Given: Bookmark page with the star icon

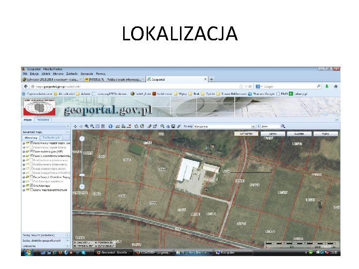Looking at the screenshot, I should 241,87.
